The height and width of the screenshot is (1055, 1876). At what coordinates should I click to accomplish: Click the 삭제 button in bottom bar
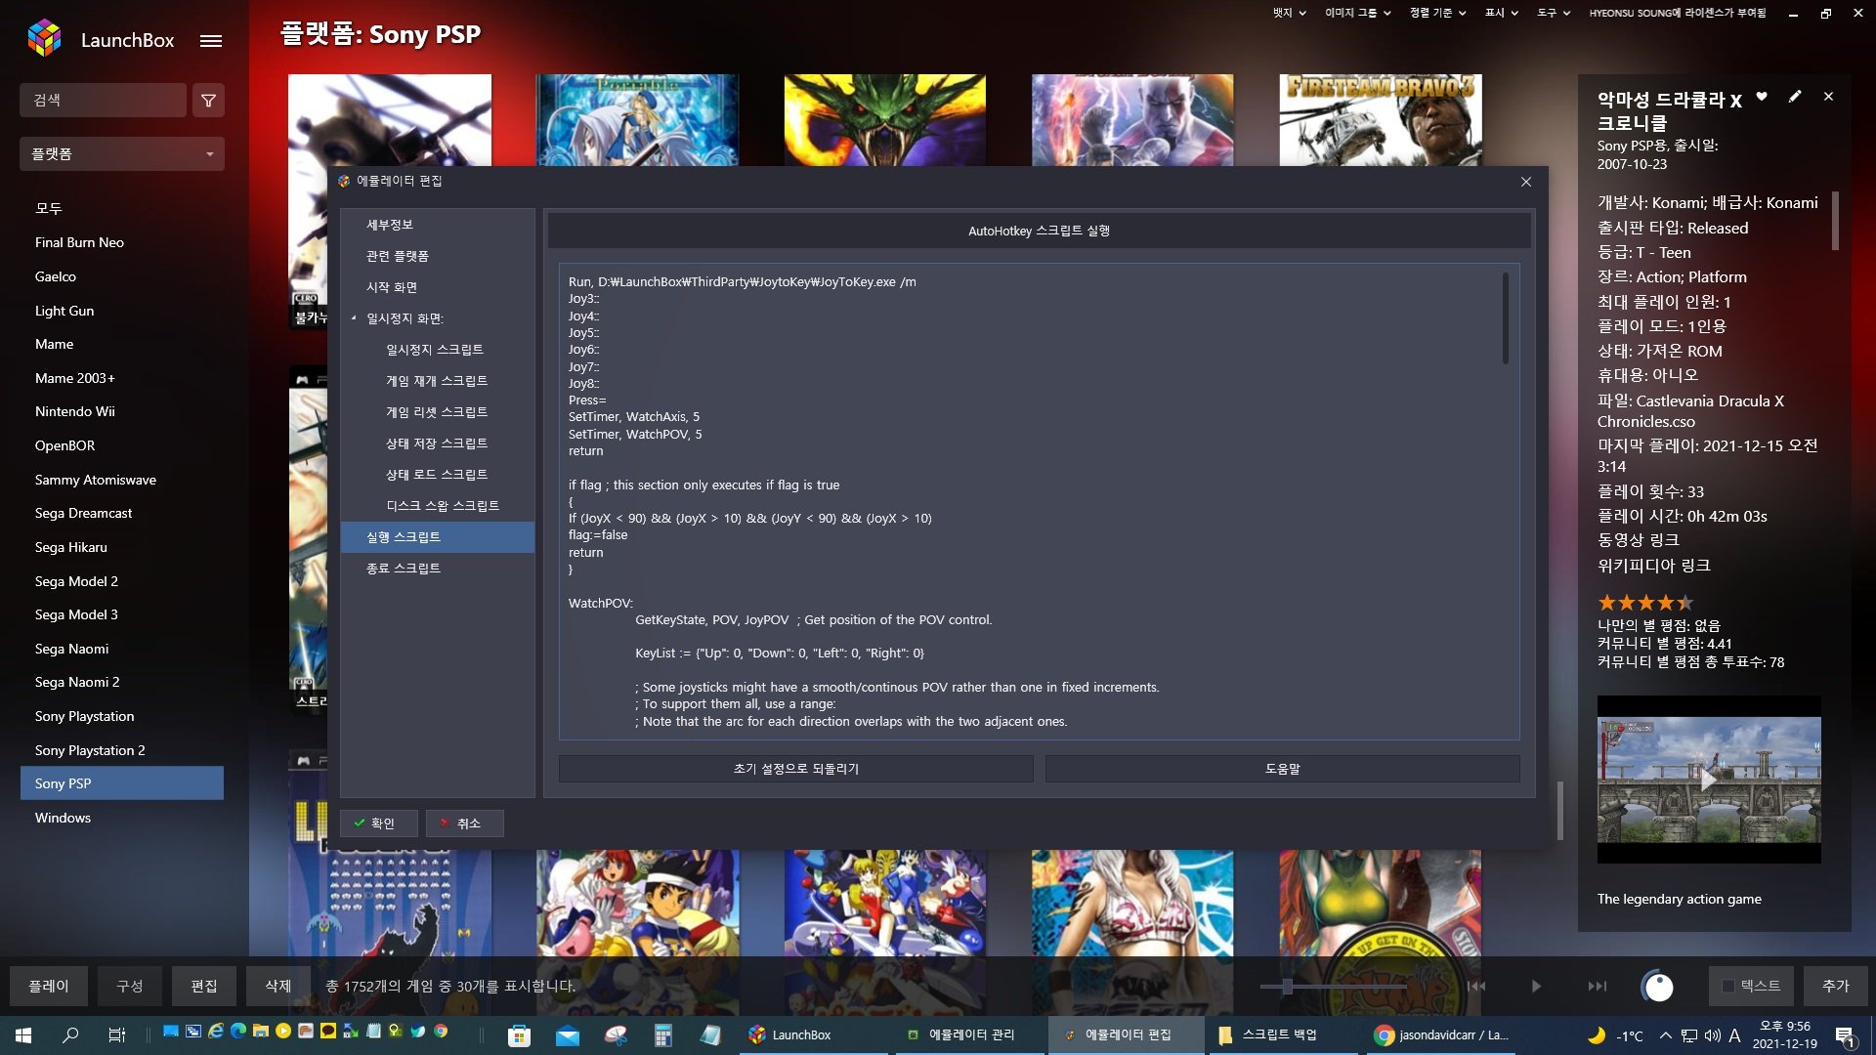point(278,987)
